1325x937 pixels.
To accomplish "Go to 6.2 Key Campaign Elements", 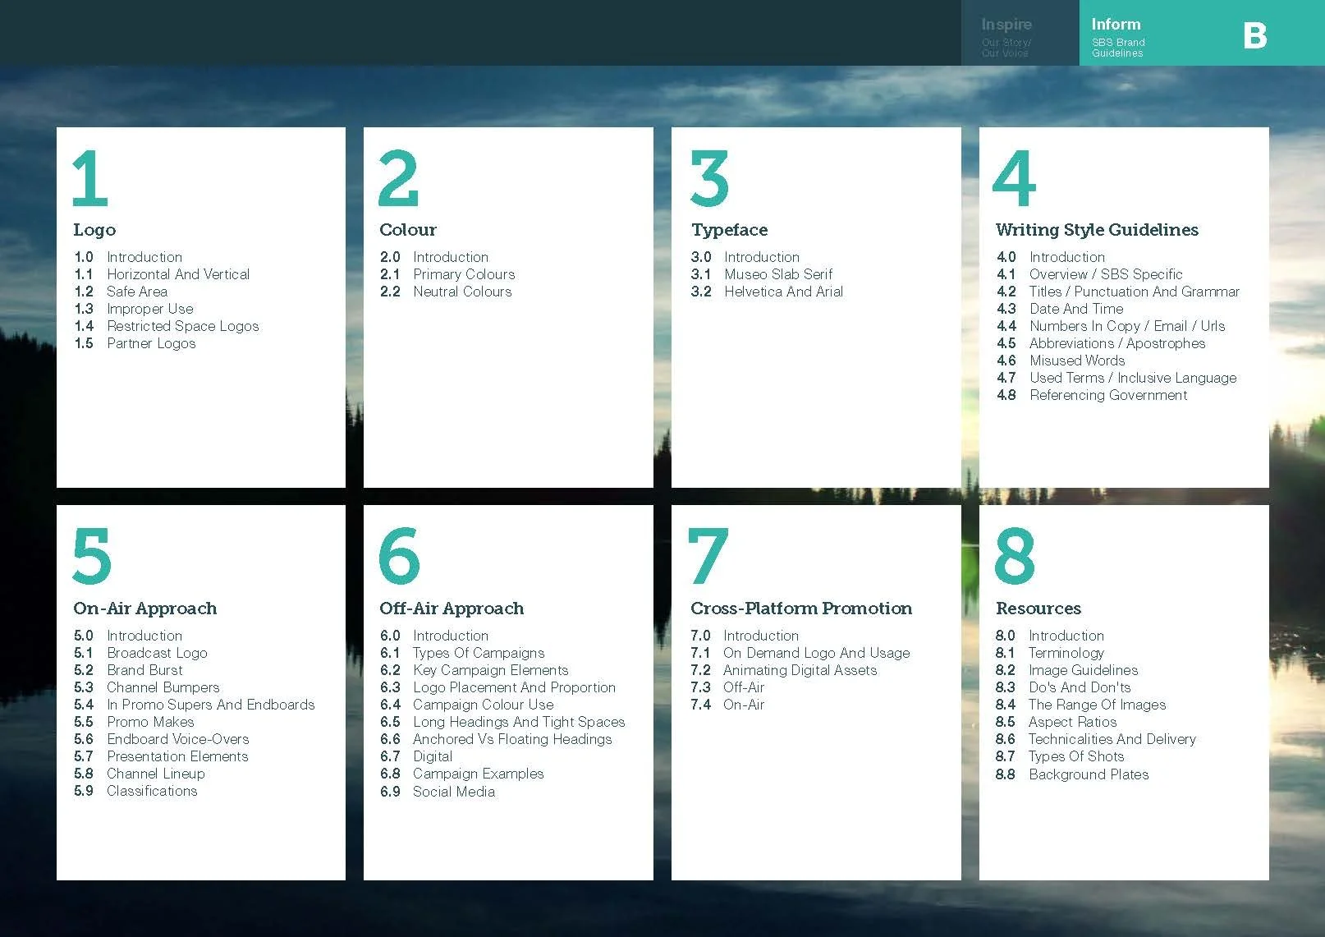I will [475, 670].
